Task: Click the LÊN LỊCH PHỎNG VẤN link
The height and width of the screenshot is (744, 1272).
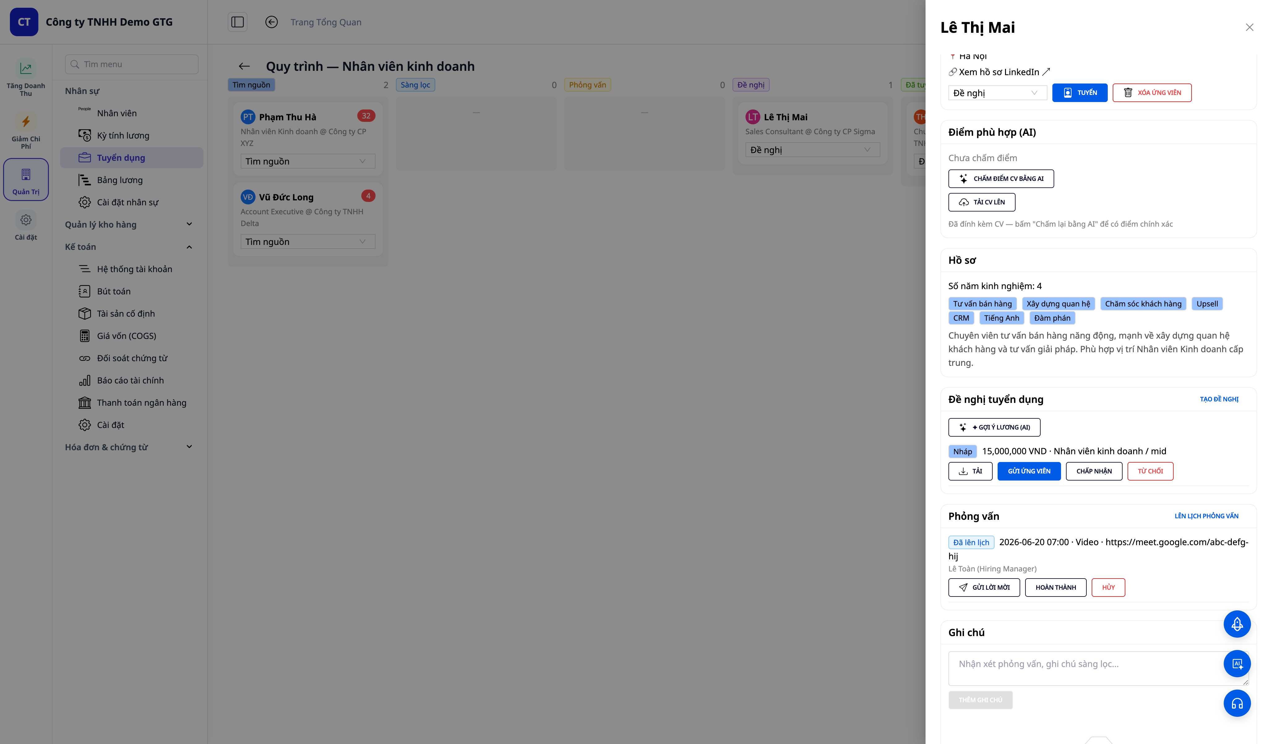Action: click(1206, 516)
